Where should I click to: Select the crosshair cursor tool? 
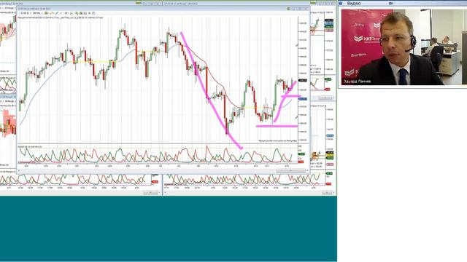(x=66, y=13)
